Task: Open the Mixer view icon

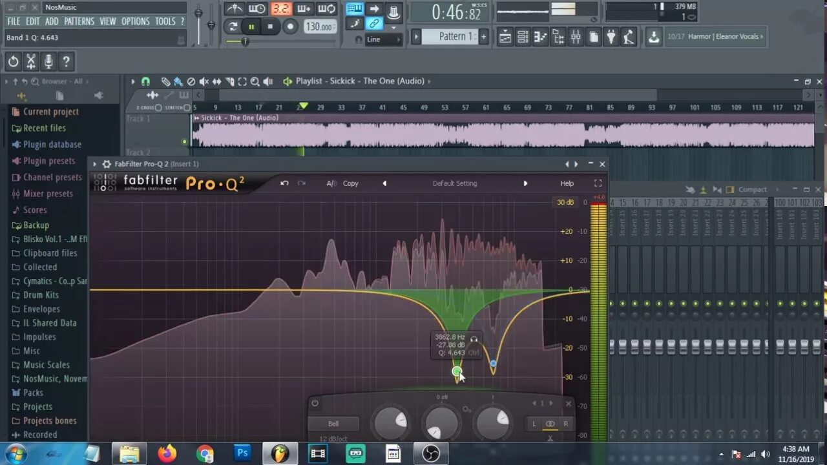Action: (576, 37)
